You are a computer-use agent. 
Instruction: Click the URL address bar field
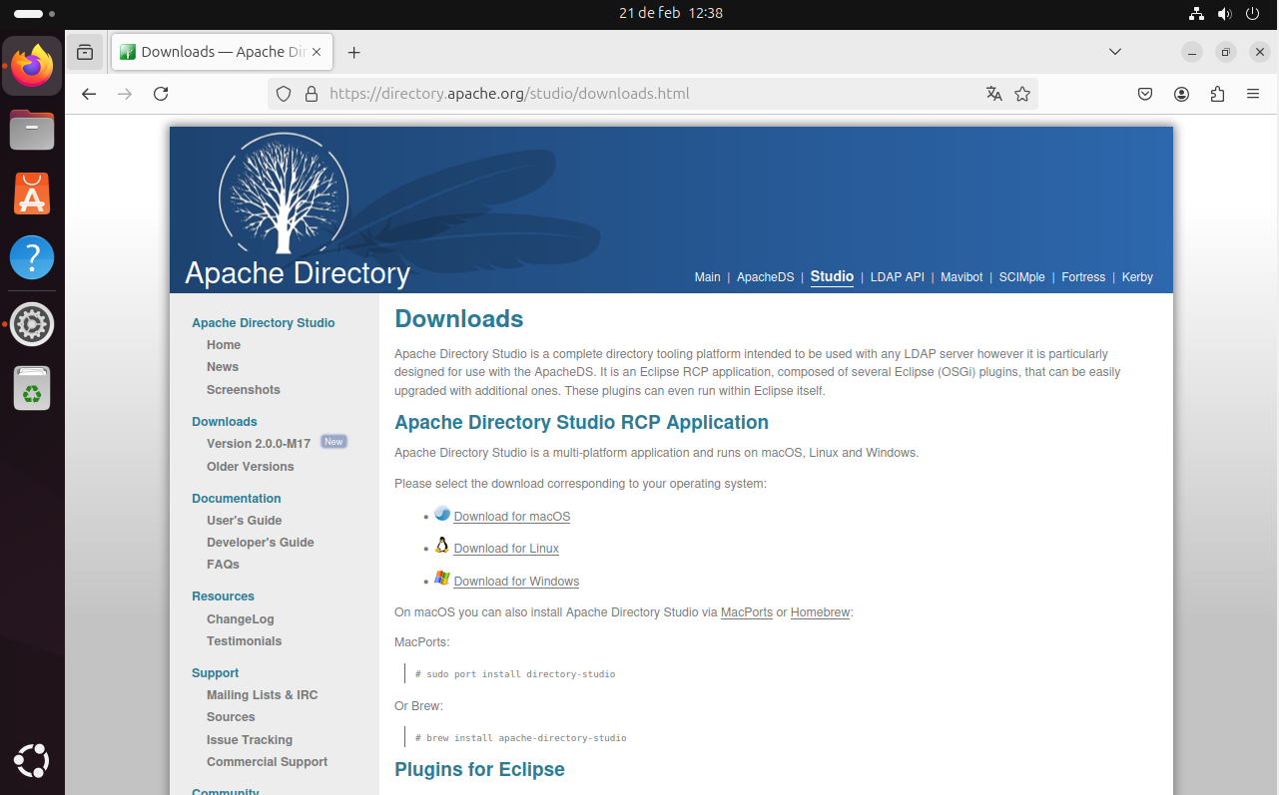coord(639,94)
